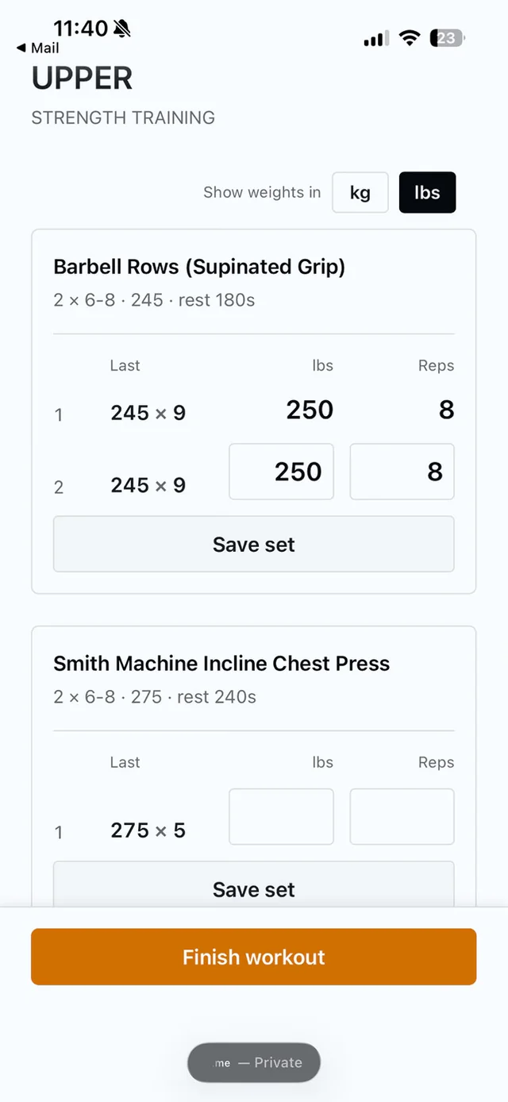Click the Finish workout button
The image size is (508, 1102).
pyautogui.click(x=254, y=957)
